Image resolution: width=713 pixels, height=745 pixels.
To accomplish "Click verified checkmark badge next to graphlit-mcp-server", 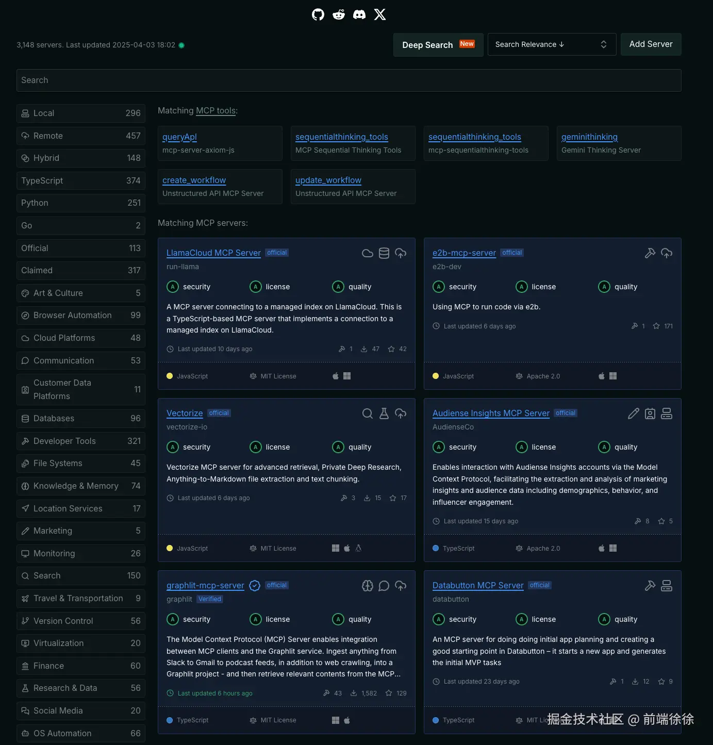I will 255,586.
